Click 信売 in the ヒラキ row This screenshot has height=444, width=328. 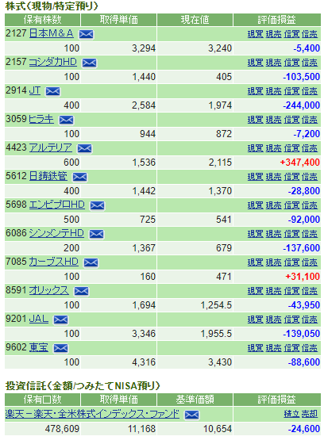[310, 120]
